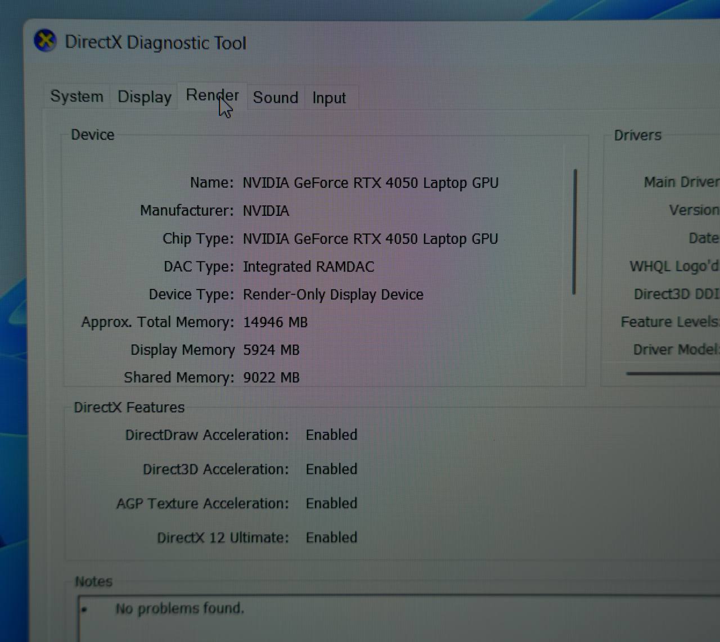
Task: Select the Integrated RAMDAC DAC Type value
Action: (x=309, y=266)
